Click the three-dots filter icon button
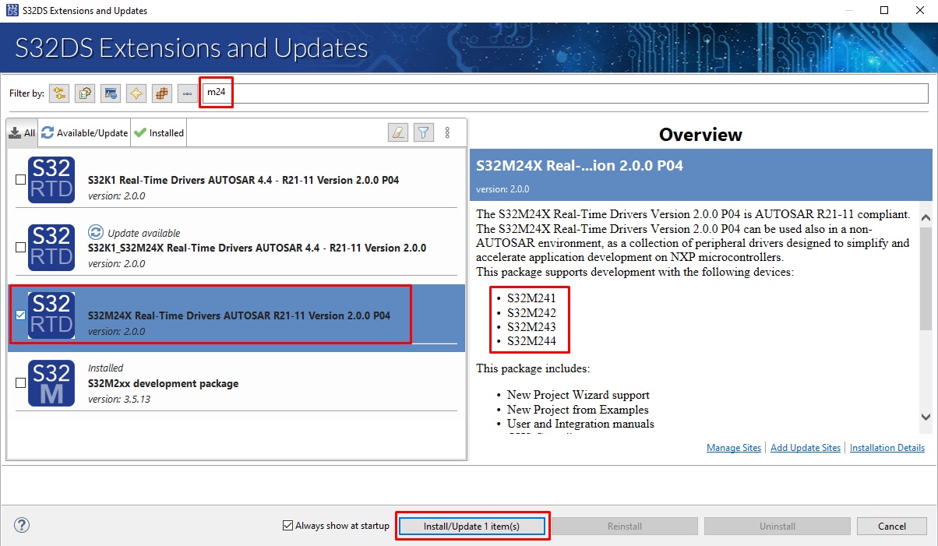This screenshot has height=546, width=938. [x=187, y=93]
